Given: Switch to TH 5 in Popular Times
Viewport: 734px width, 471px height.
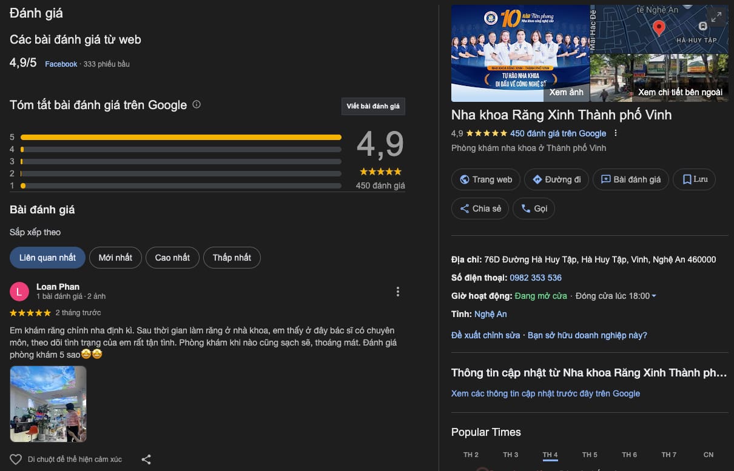Looking at the screenshot, I should pyautogui.click(x=590, y=455).
